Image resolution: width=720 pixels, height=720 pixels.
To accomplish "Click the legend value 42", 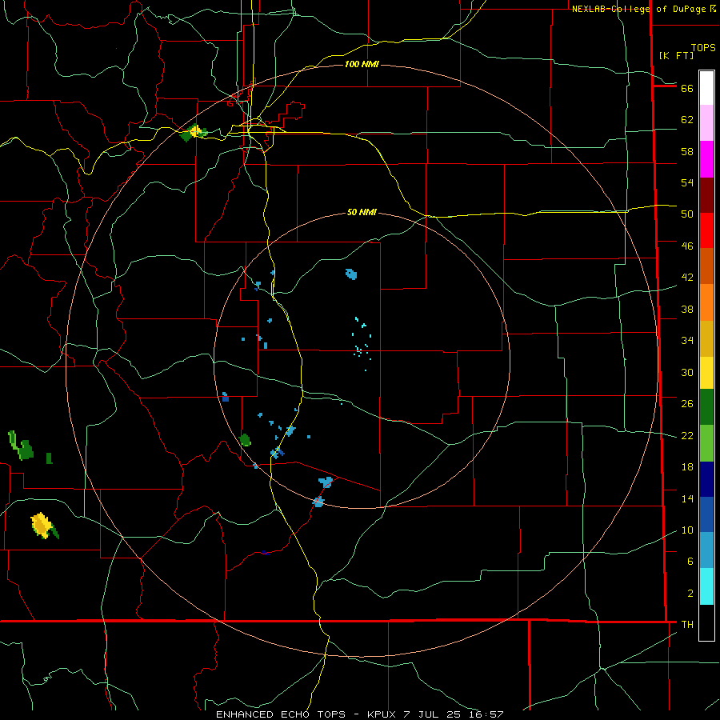I will point(687,277).
